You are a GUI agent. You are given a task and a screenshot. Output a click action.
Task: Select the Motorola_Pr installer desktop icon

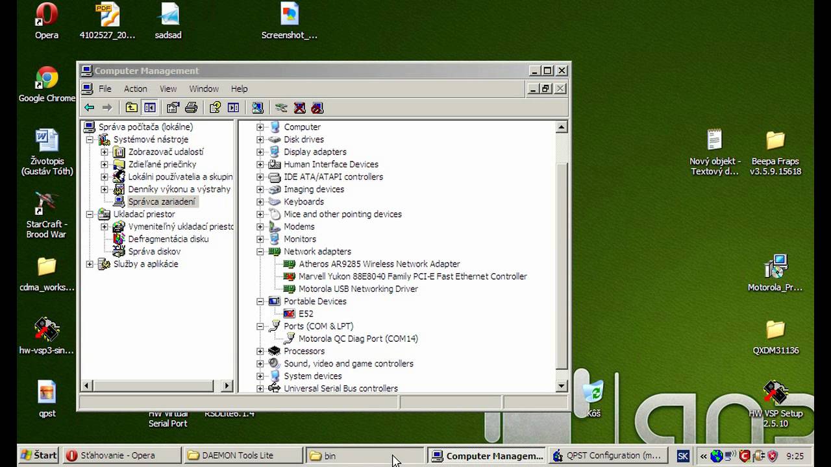pyautogui.click(x=775, y=274)
